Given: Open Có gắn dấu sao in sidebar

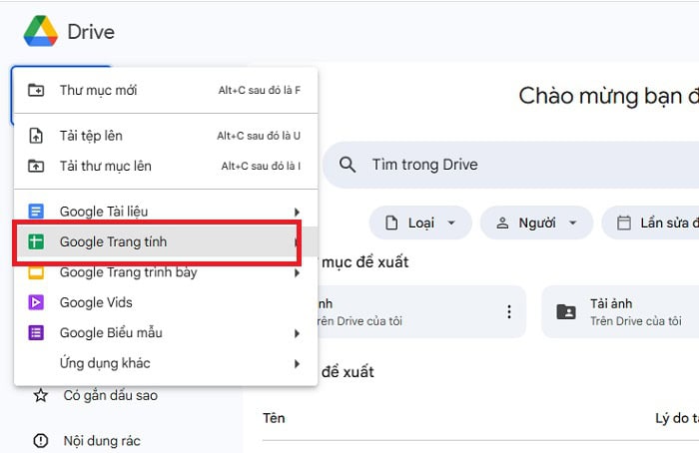Looking at the screenshot, I should click(x=110, y=396).
